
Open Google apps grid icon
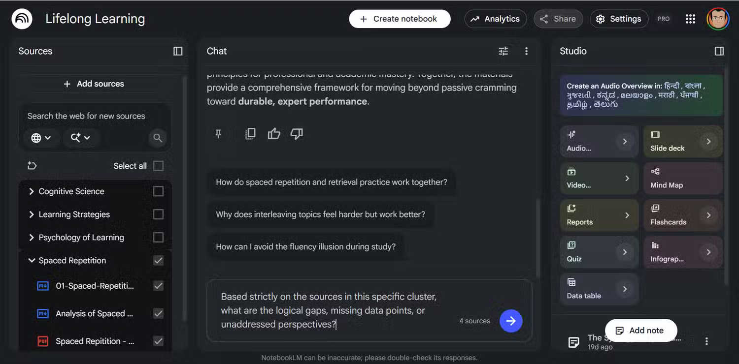(690, 19)
